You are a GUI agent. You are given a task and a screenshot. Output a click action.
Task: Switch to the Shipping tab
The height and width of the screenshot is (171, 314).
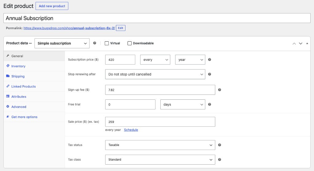tap(34, 76)
